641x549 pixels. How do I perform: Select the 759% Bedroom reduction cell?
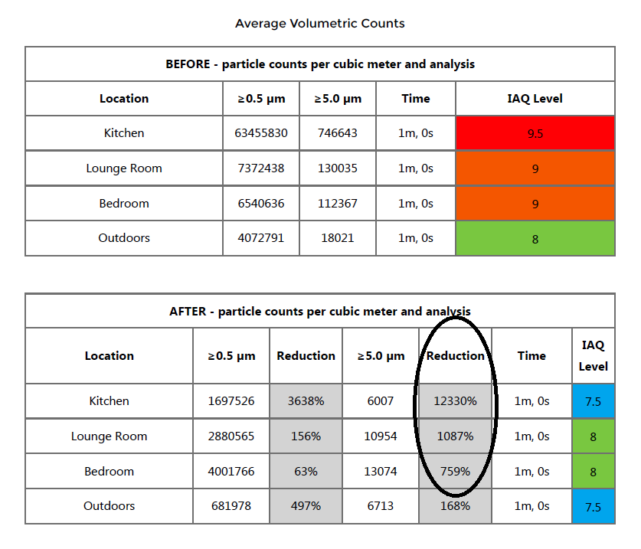455,472
